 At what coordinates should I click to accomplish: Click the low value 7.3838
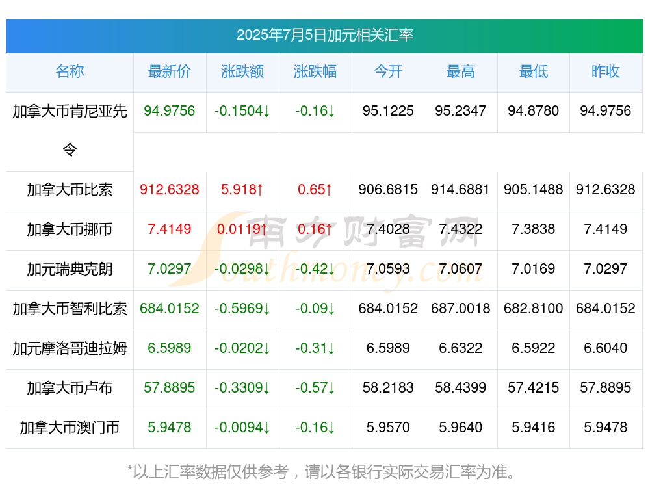(x=534, y=229)
